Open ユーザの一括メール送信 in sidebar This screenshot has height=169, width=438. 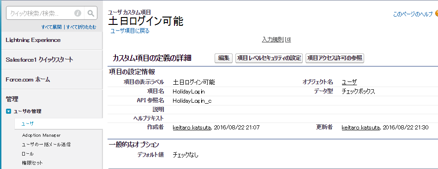[46, 145]
